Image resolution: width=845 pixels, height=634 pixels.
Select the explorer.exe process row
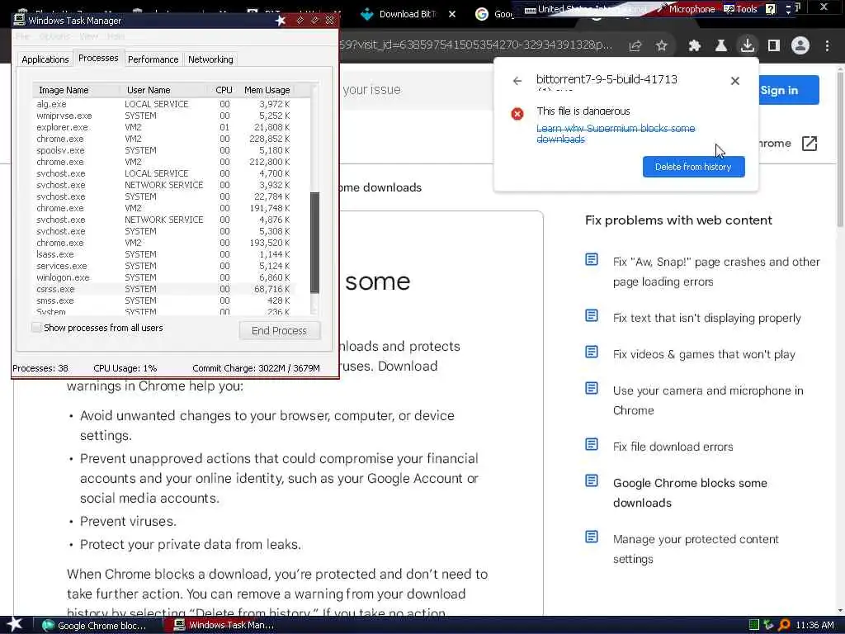click(x=164, y=127)
